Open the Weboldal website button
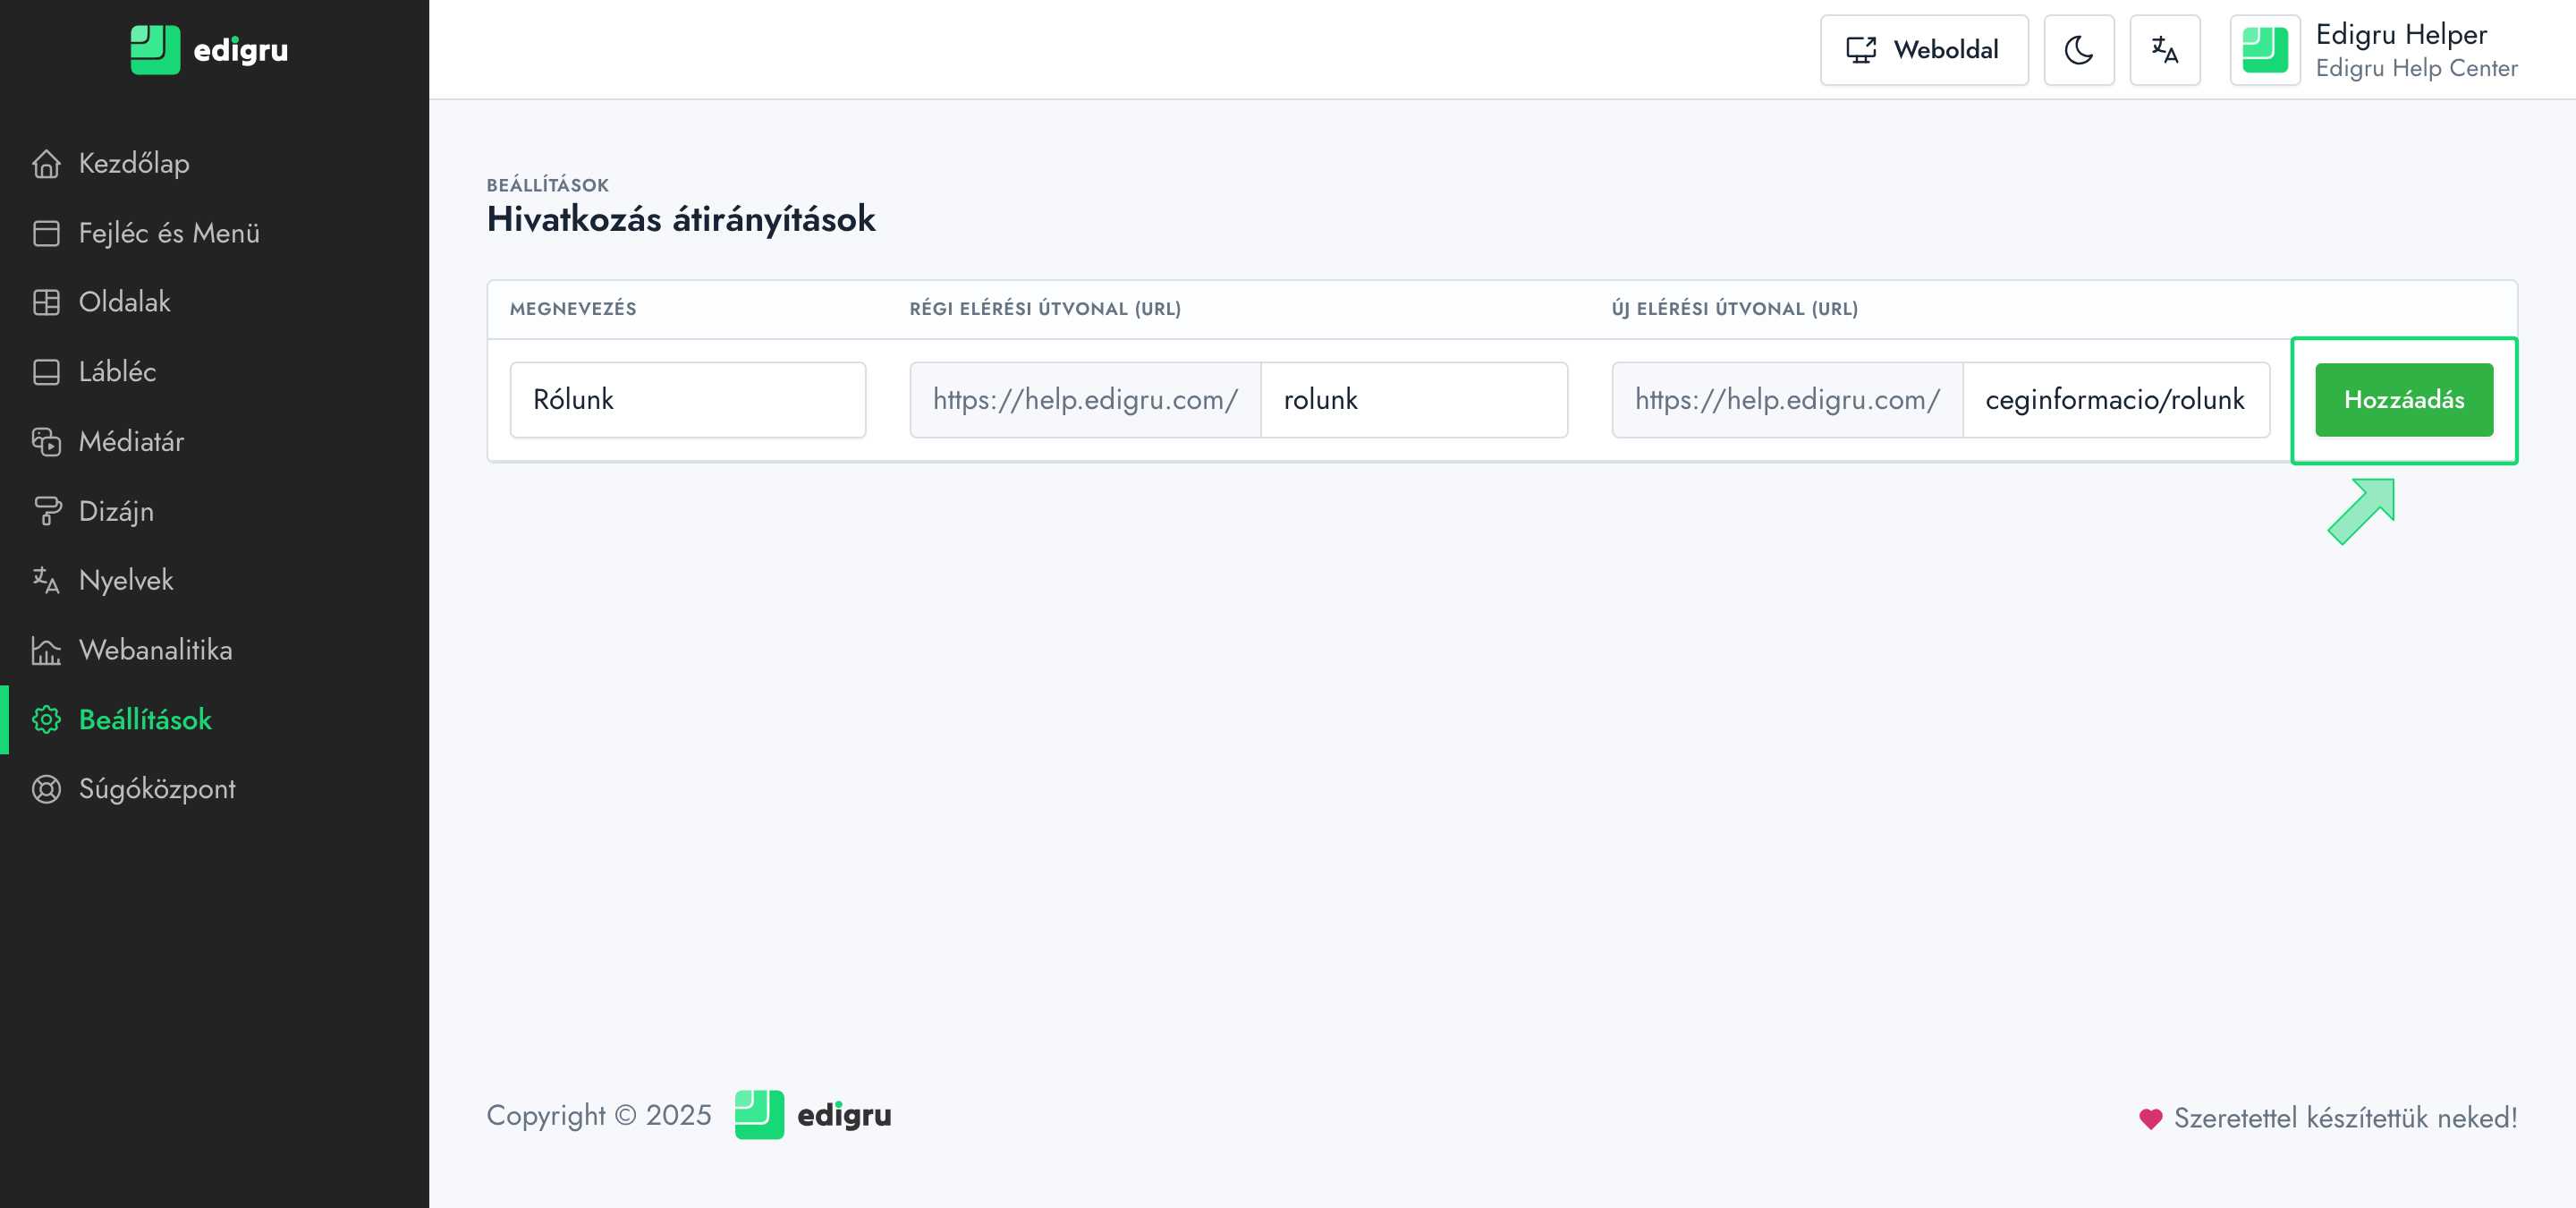The height and width of the screenshot is (1208, 2576). [x=1923, y=50]
